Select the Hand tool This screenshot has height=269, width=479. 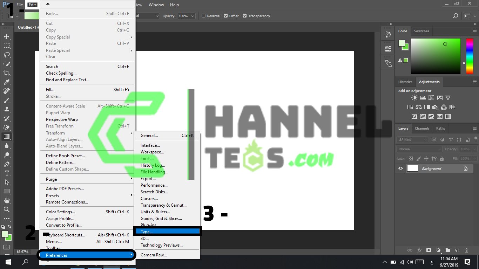[x=7, y=200]
